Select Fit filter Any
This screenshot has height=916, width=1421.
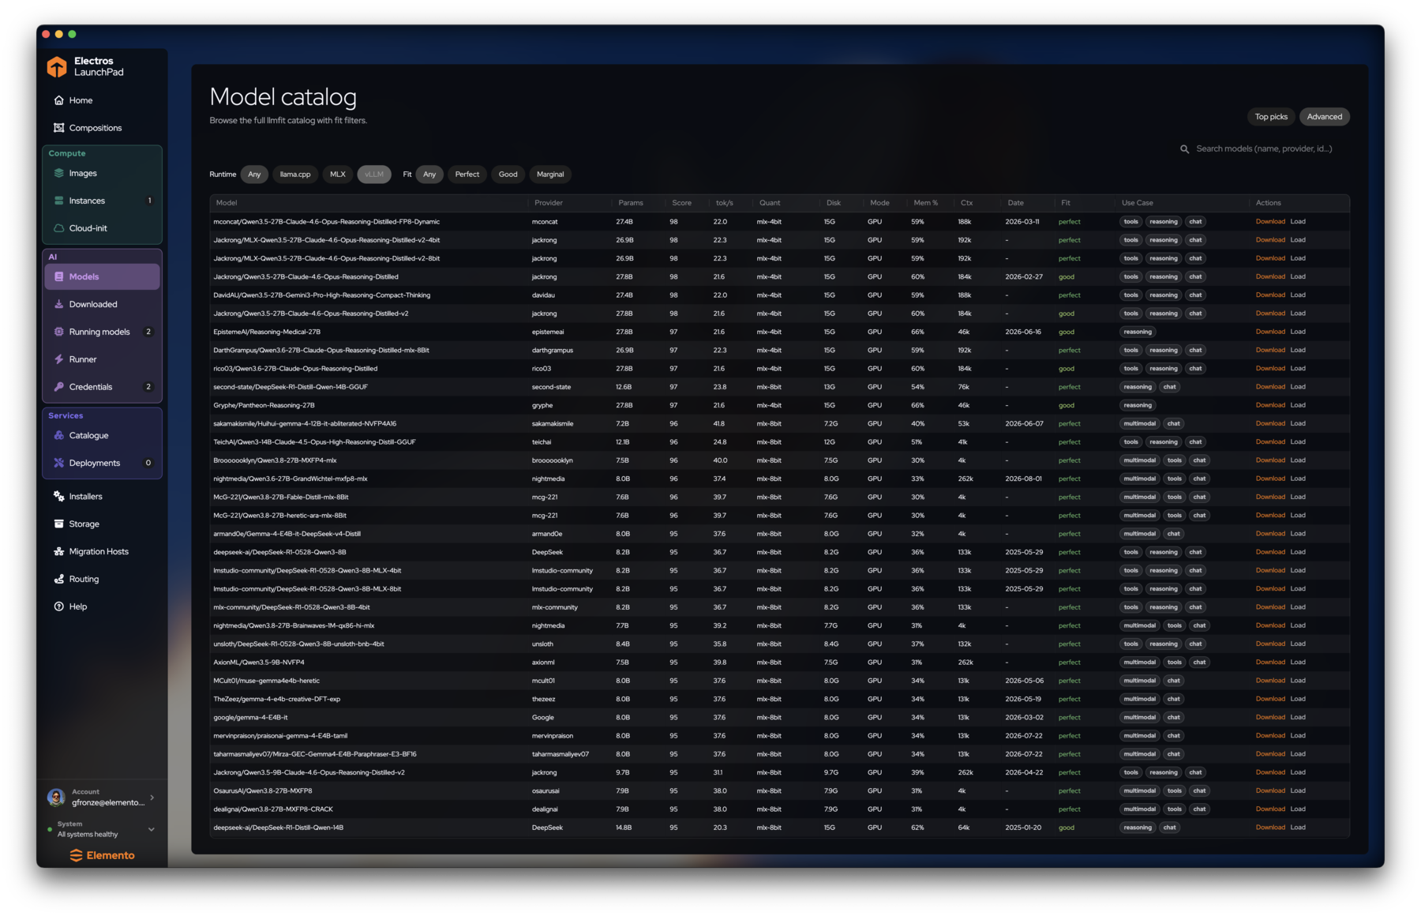[x=429, y=175]
